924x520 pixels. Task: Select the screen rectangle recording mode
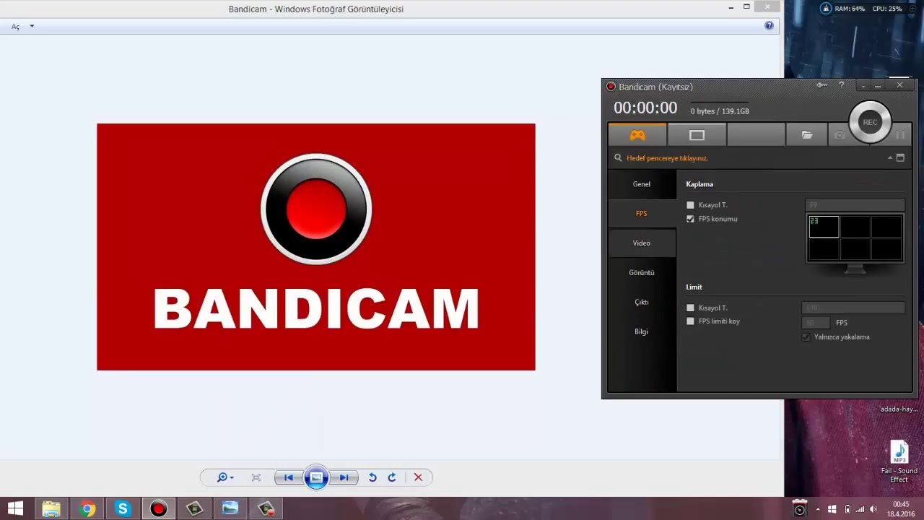697,135
